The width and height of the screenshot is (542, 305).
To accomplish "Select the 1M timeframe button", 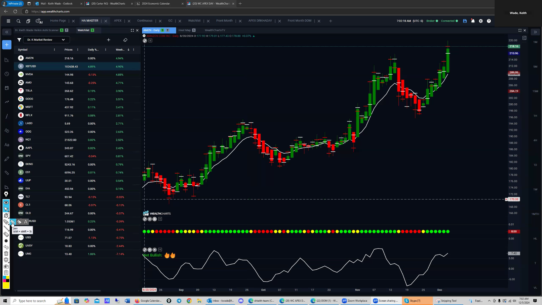I will [535, 42].
